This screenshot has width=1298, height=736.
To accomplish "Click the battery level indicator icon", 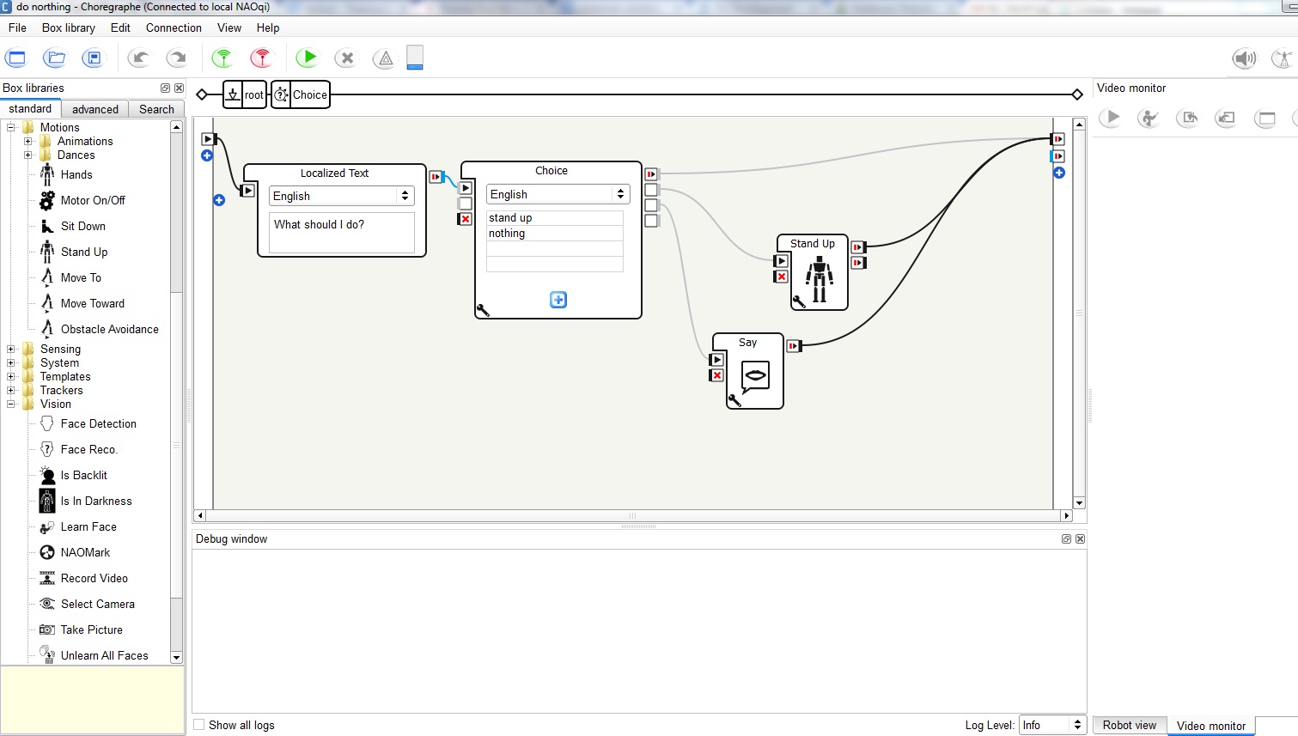I will point(415,58).
